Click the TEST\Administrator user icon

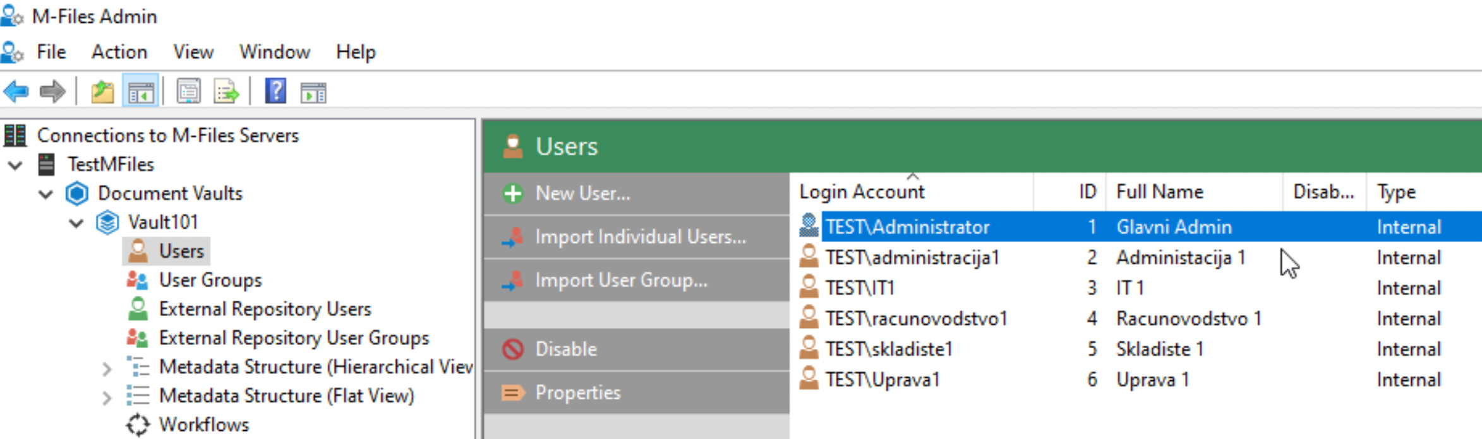click(x=809, y=226)
